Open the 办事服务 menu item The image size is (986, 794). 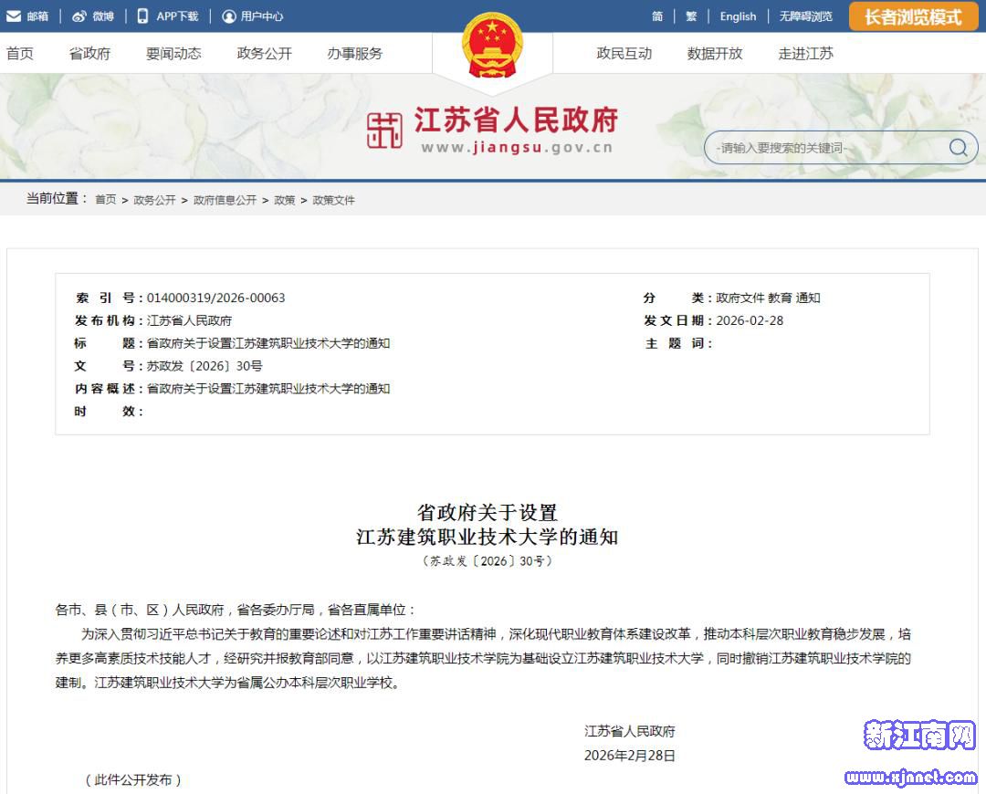(x=355, y=53)
